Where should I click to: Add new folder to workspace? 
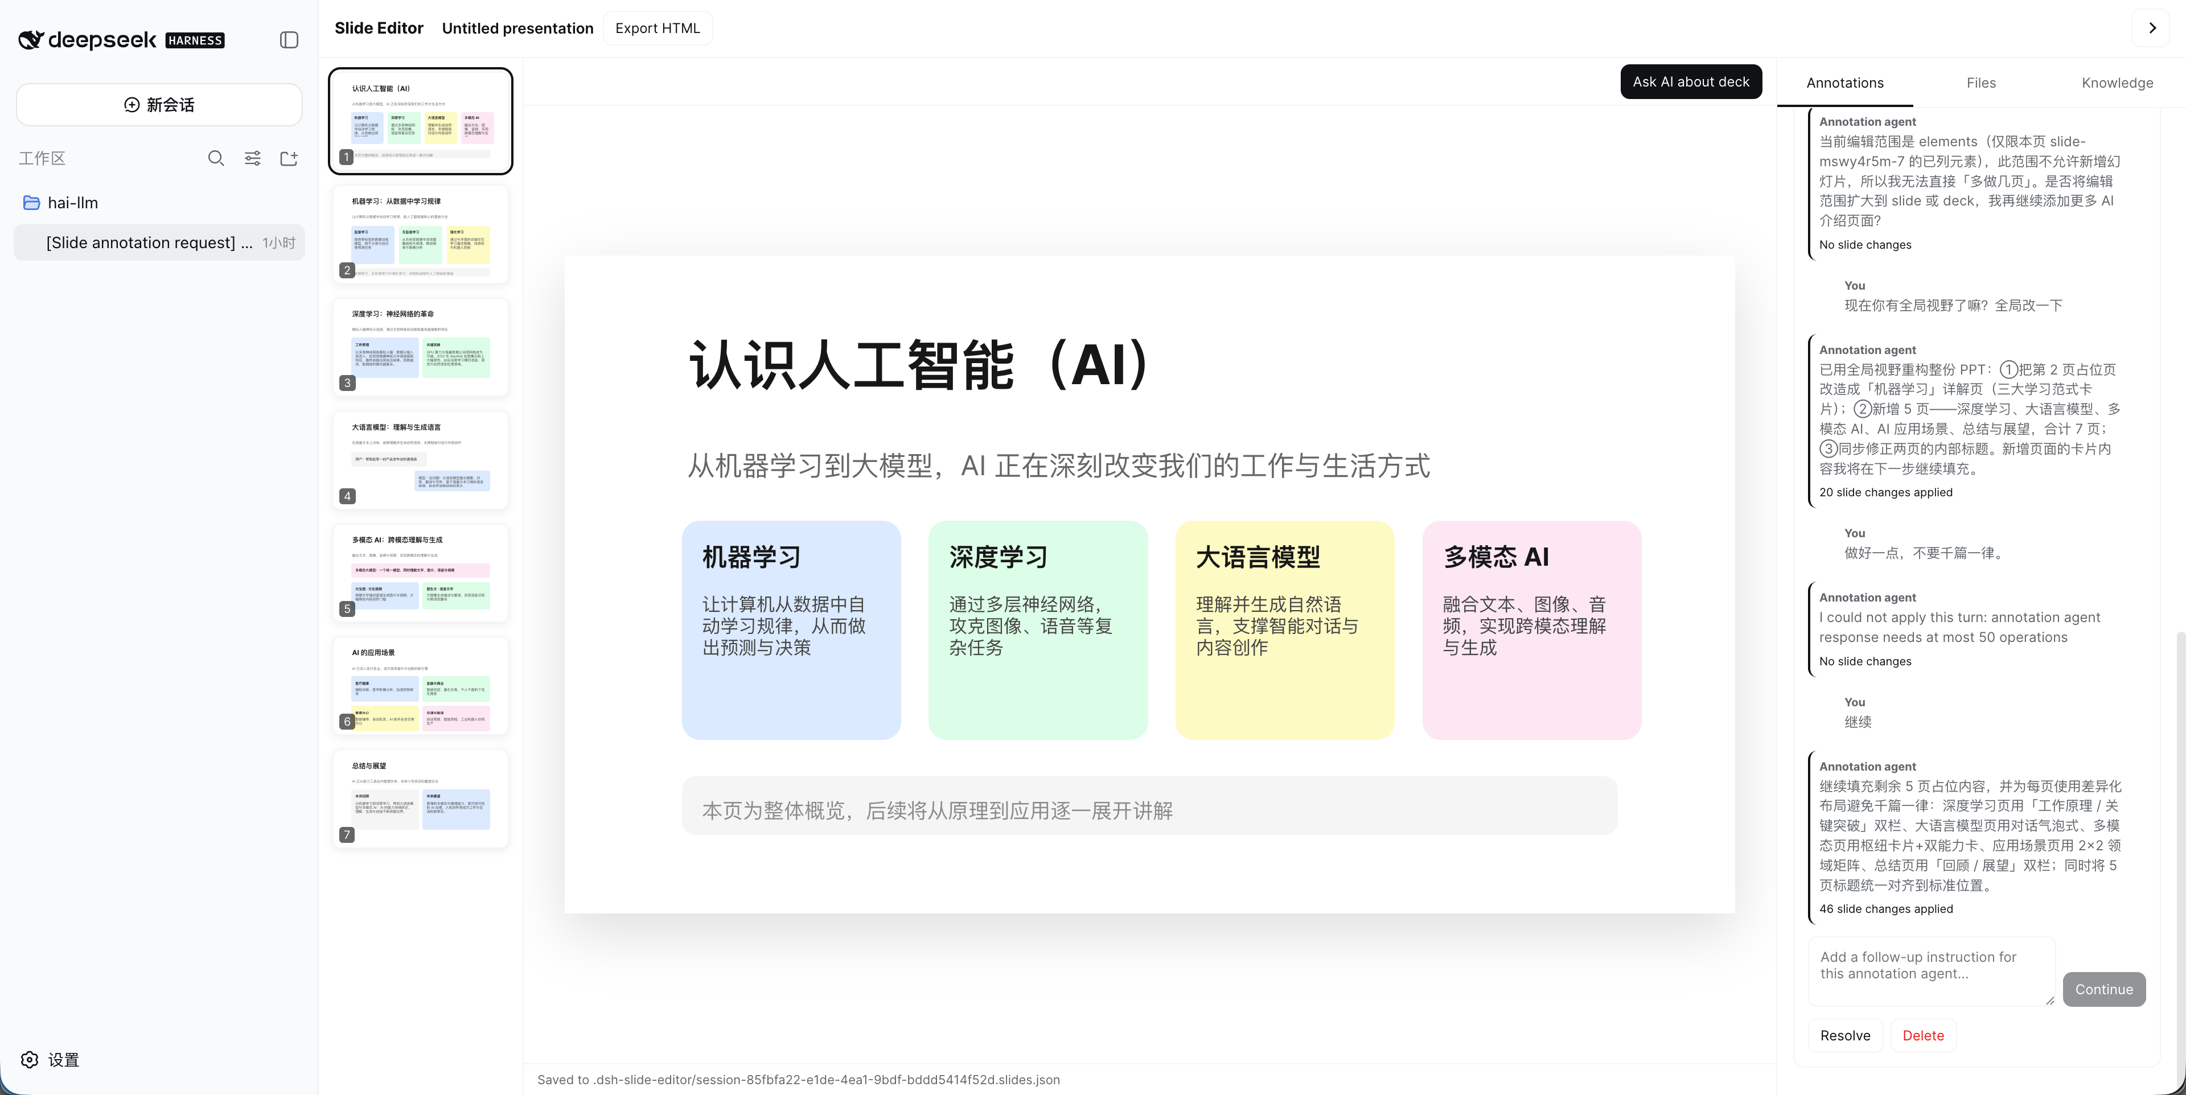tap(289, 158)
